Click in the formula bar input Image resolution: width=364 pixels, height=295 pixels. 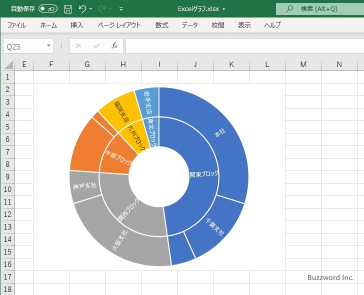tap(244, 46)
